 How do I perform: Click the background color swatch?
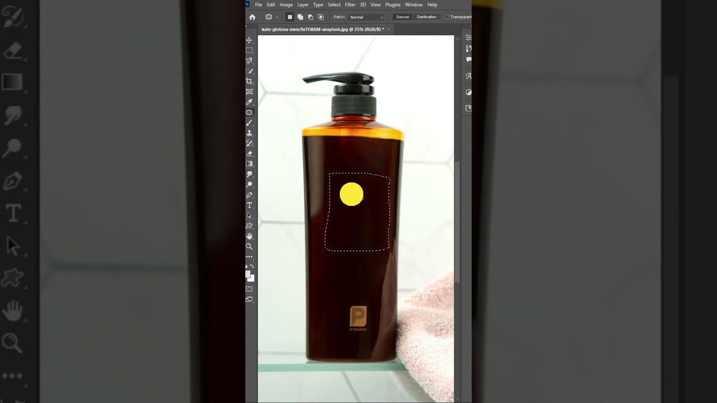pyautogui.click(x=252, y=279)
